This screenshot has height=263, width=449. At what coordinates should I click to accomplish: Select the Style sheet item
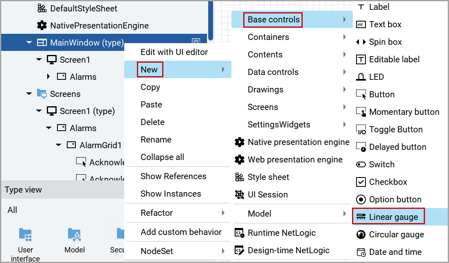click(269, 177)
